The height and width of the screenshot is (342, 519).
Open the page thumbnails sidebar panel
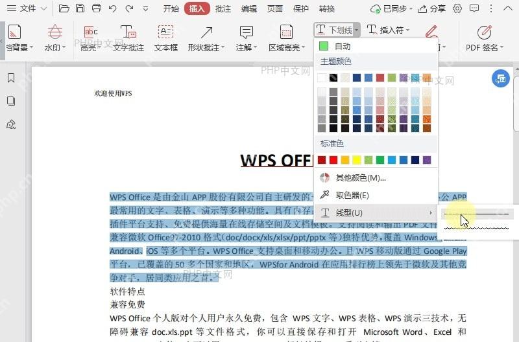coord(11,101)
